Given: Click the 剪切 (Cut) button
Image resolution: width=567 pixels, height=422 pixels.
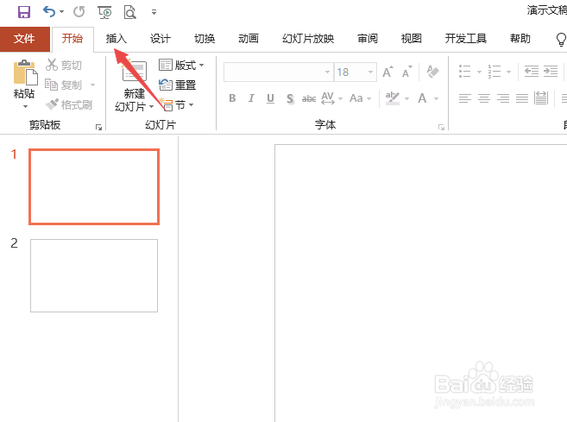Looking at the screenshot, I should 64,65.
